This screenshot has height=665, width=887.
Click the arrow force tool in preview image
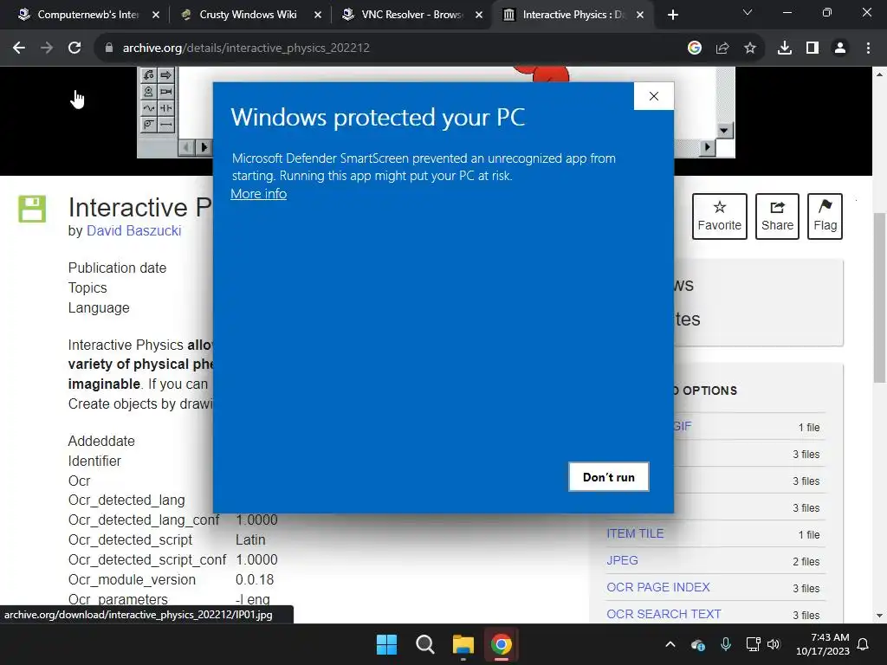click(165, 75)
